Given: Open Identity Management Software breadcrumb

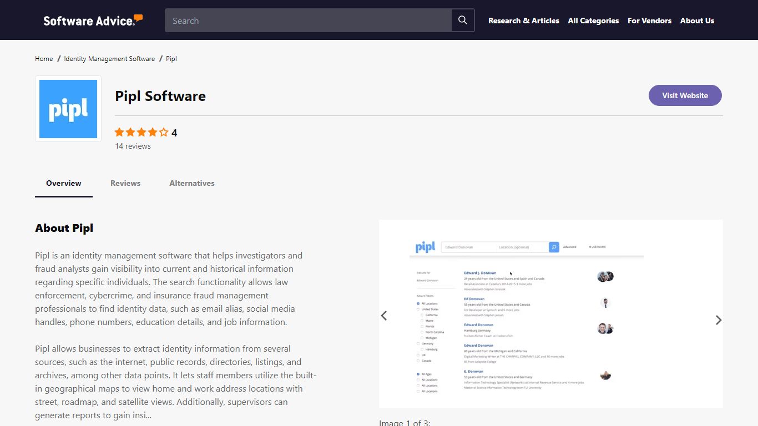Looking at the screenshot, I should coord(109,58).
